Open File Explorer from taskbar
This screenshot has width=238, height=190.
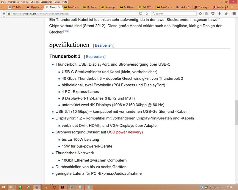11,187
